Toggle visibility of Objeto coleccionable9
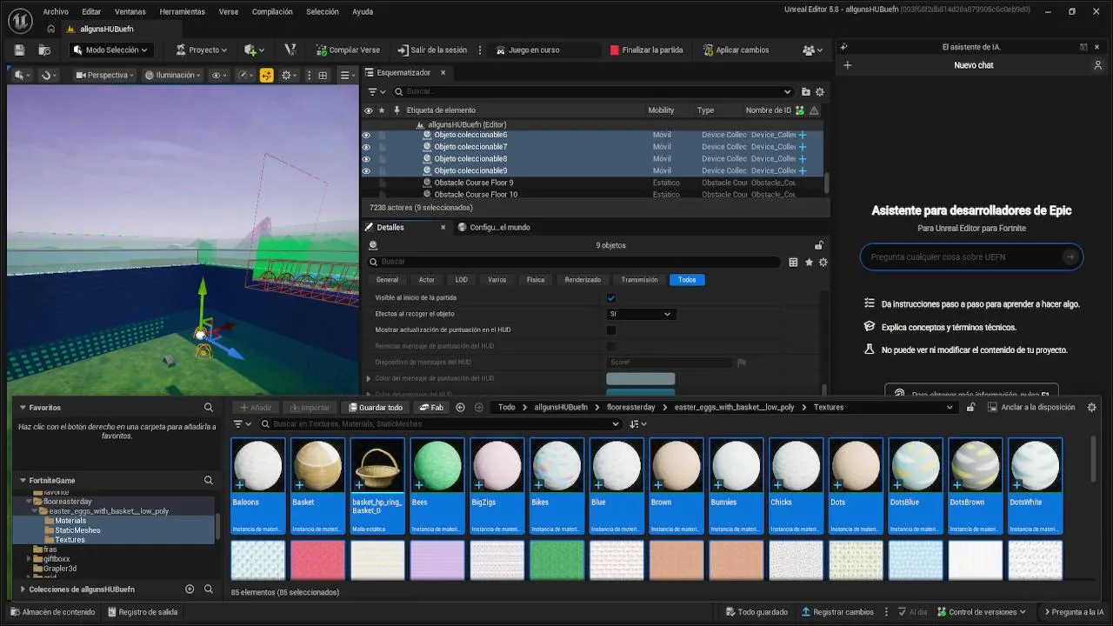Screen dimensions: 1113x626 coord(366,170)
